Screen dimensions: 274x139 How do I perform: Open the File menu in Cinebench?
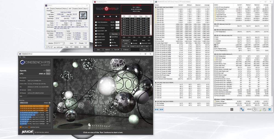pyautogui.click(x=20, y=57)
